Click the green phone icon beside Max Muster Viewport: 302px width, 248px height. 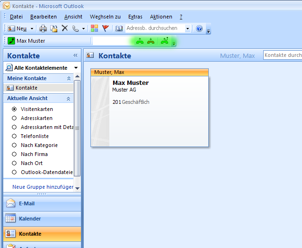click(11, 41)
